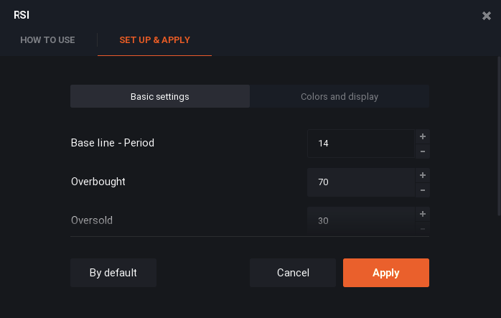The height and width of the screenshot is (318, 501).
Task: Focus the Overbought value field
Action: pyautogui.click(x=360, y=182)
